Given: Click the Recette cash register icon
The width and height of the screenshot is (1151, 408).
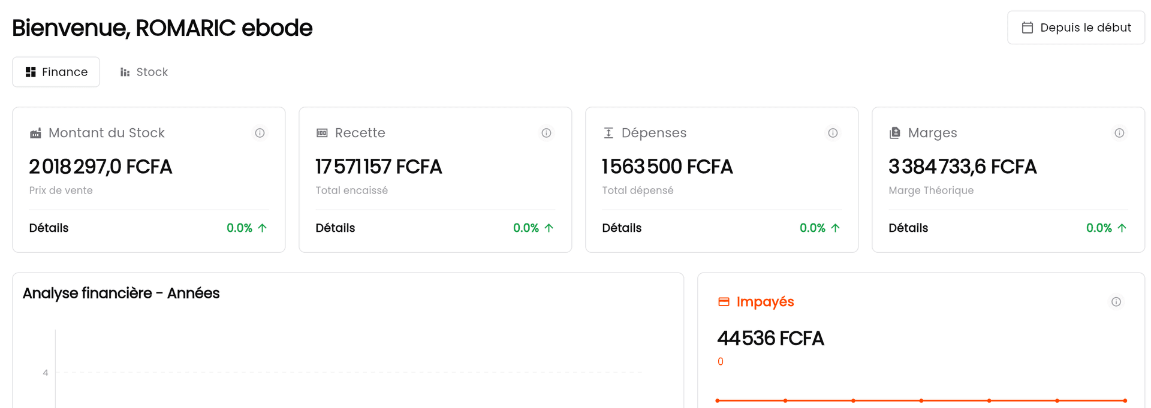Looking at the screenshot, I should click(x=322, y=133).
